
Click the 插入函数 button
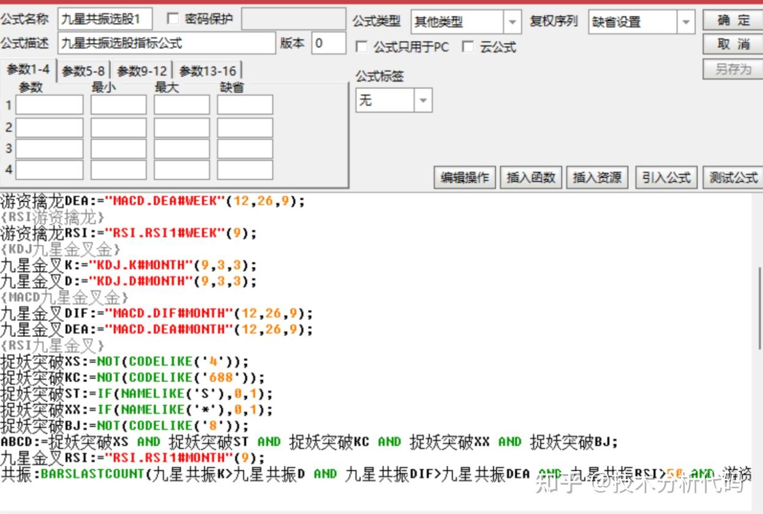point(531,177)
